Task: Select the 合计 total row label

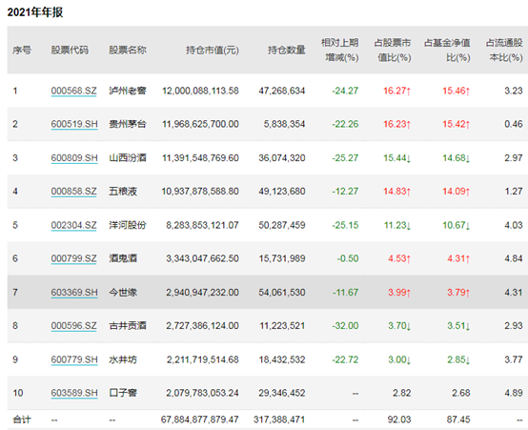Action: (x=22, y=420)
